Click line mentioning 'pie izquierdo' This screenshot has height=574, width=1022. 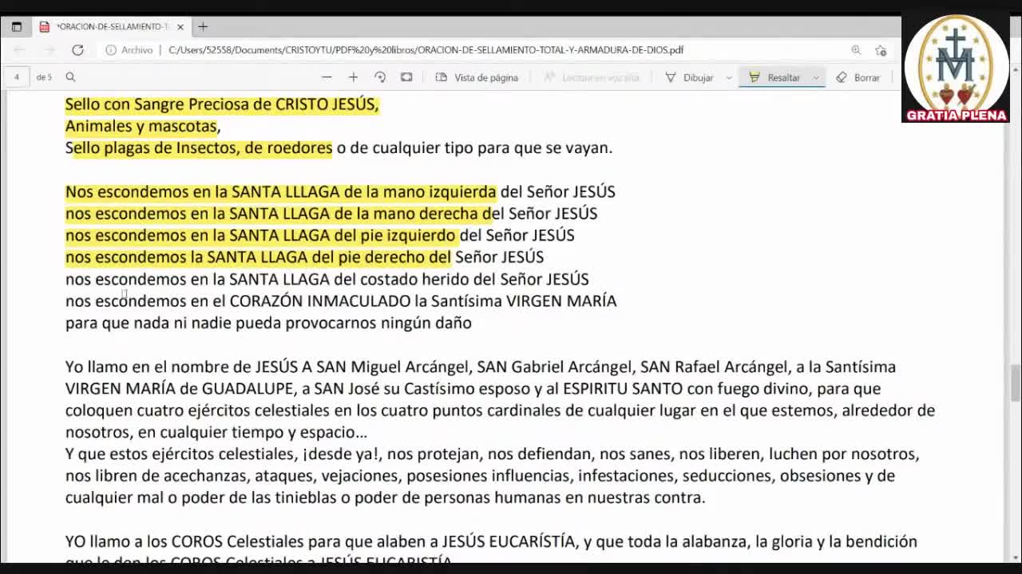pyautogui.click(x=320, y=235)
